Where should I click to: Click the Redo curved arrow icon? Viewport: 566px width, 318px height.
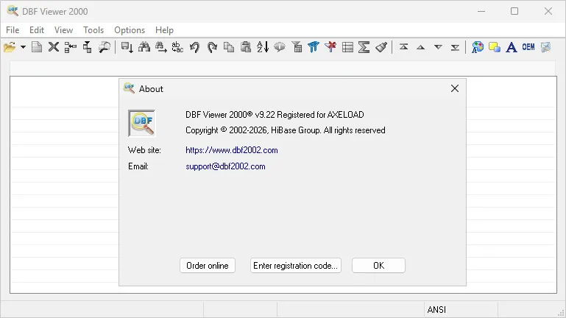(x=212, y=47)
